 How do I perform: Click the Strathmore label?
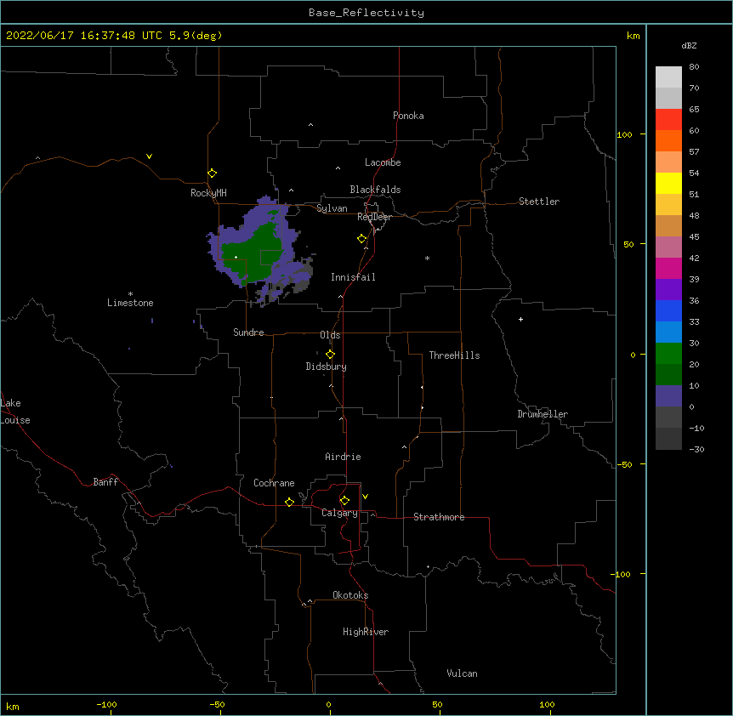click(439, 517)
